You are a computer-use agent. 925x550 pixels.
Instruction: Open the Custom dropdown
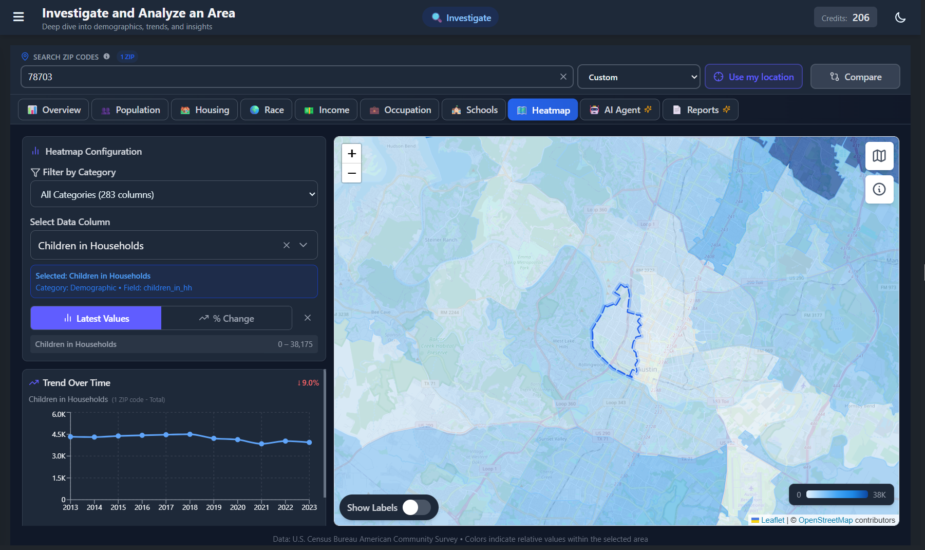pyautogui.click(x=638, y=77)
